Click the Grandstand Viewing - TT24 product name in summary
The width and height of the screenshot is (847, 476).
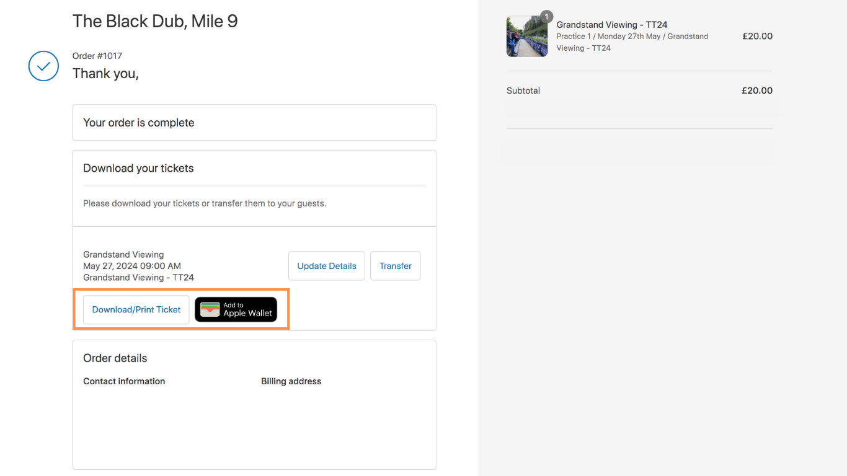pos(611,25)
